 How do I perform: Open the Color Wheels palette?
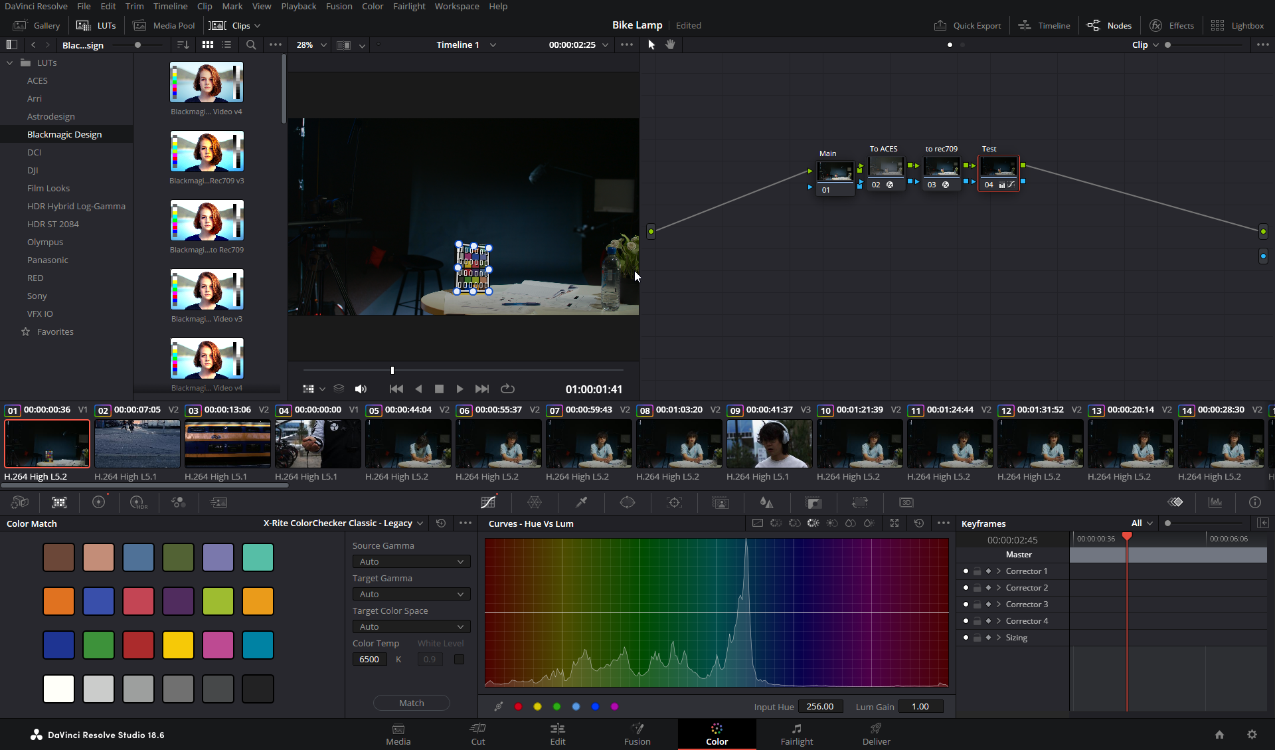pyautogui.click(x=98, y=502)
